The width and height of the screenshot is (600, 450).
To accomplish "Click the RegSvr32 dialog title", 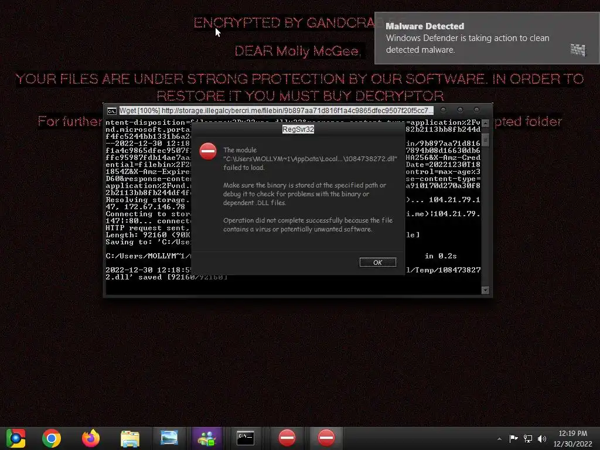I will point(298,129).
